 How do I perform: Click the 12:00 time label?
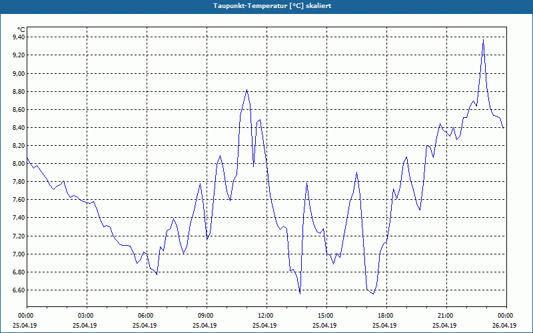click(x=267, y=316)
